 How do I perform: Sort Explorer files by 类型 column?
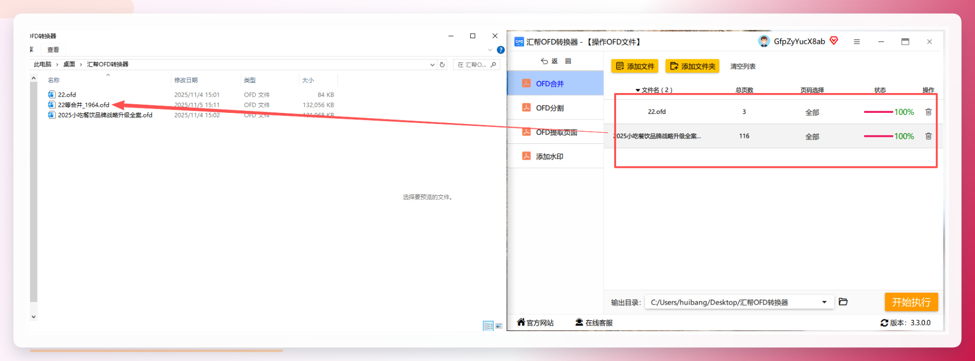click(x=250, y=80)
